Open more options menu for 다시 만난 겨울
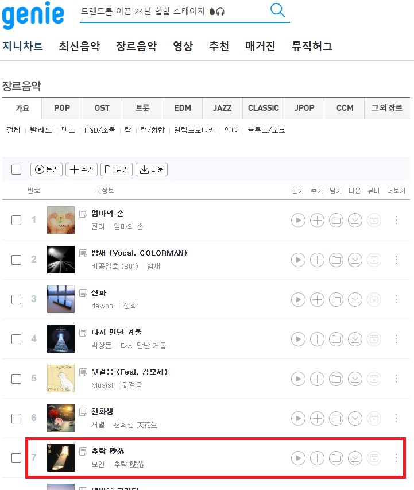 [x=396, y=339]
